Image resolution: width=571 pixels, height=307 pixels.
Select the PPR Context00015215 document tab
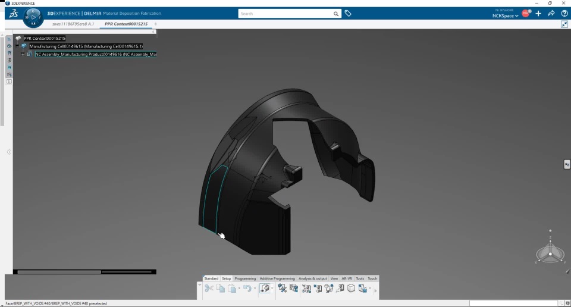(x=126, y=24)
